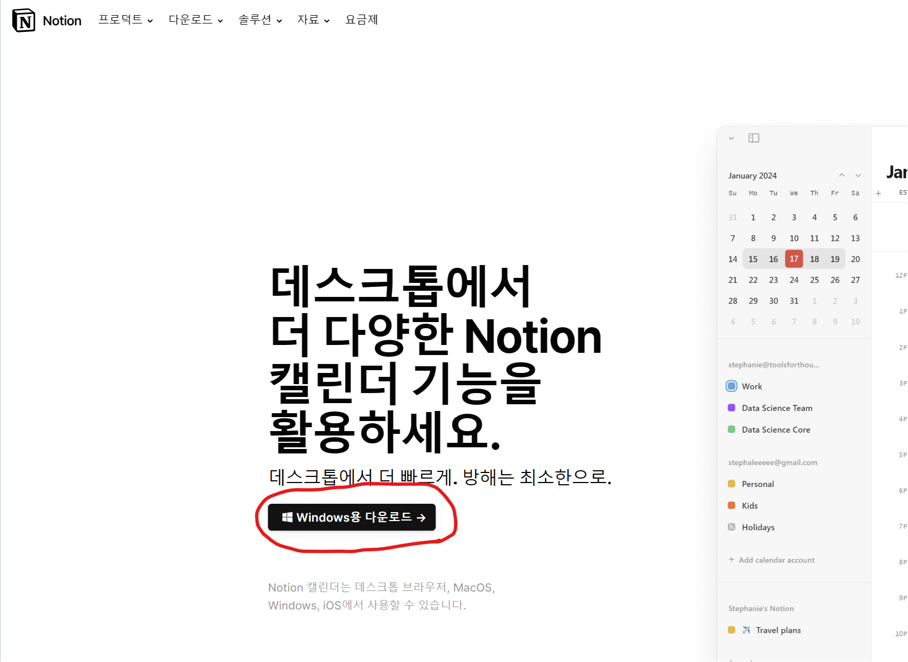Viewport: 908px width, 662px height.
Task: Select January 31 in the last week row
Action: pos(794,301)
